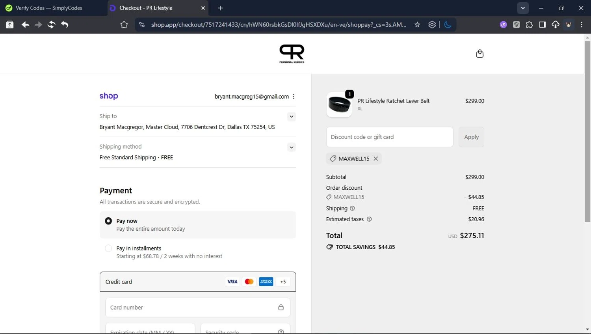Click the Shop logo
Screen dimensions: 591x334
(x=109, y=96)
